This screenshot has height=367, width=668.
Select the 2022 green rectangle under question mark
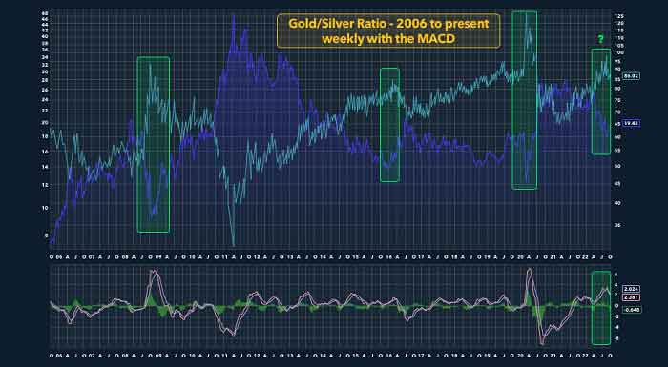pos(601,101)
